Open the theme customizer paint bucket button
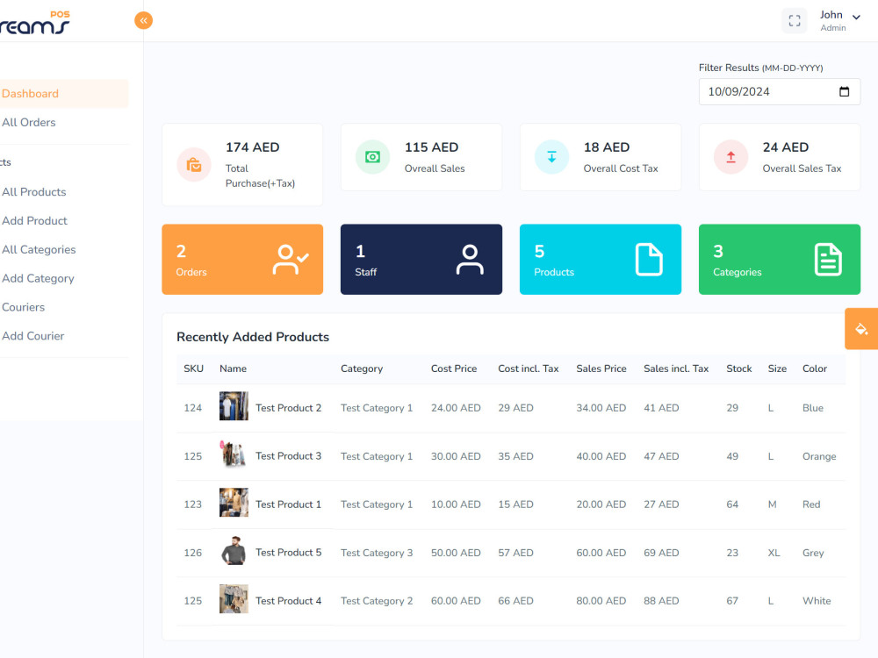This screenshot has height=658, width=878. 861,329
